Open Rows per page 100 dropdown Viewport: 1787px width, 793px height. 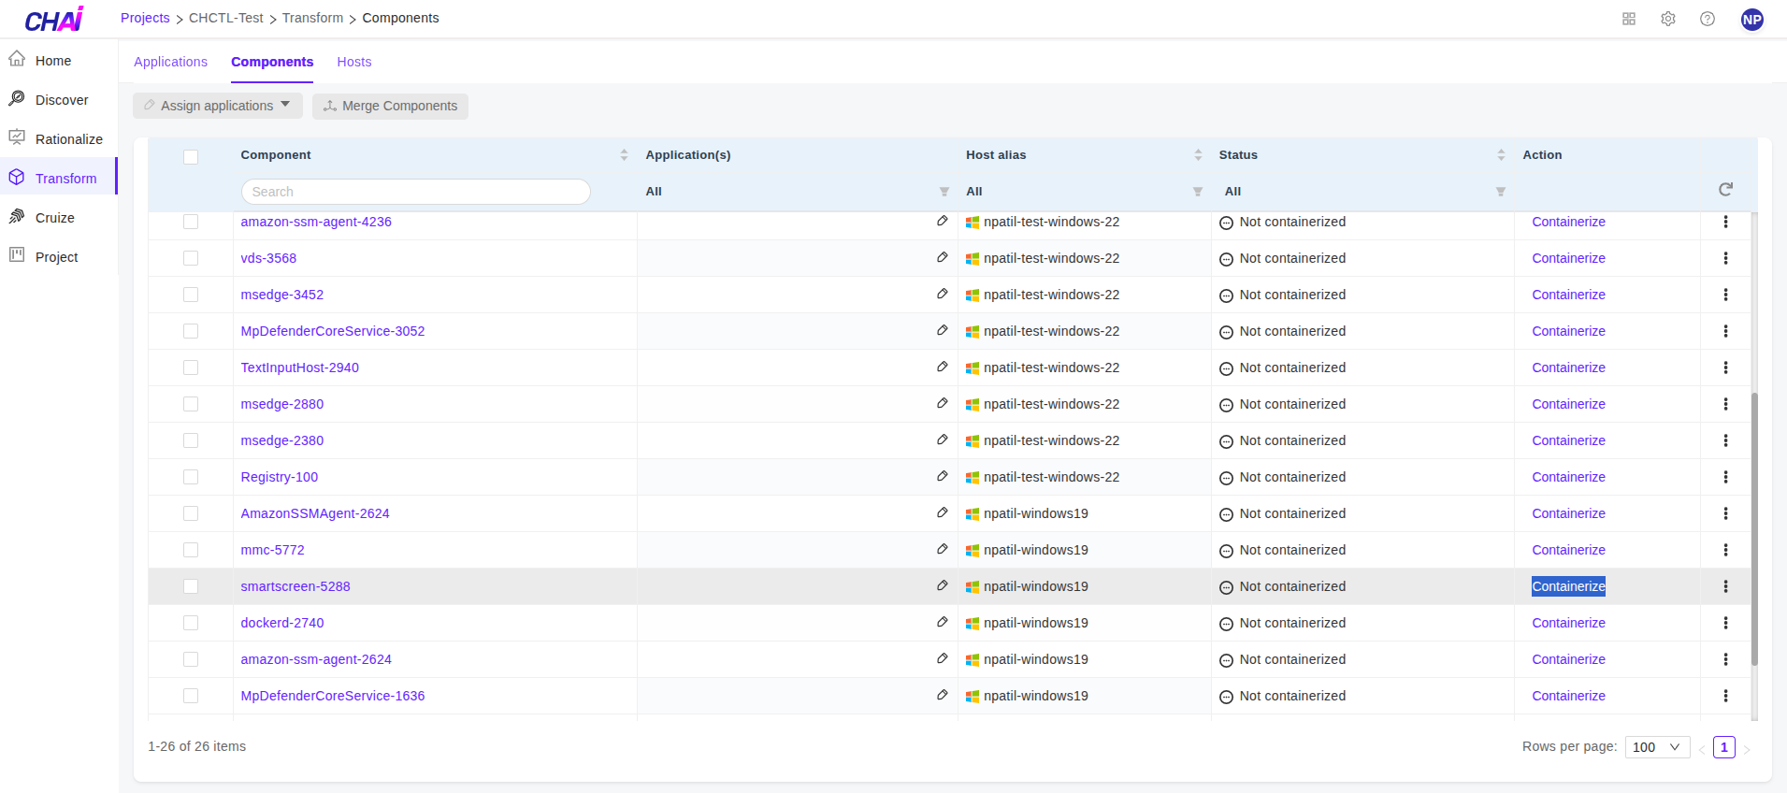[1657, 747]
